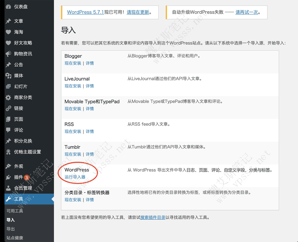Click 现在安装 for Blogger
The height and width of the screenshot is (242, 298).
pyautogui.click(x=73, y=63)
